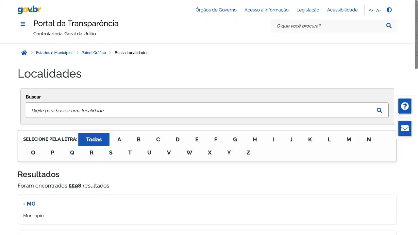Image resolution: width=418 pixels, height=235 pixels.
Task: Increase font size with A+
Action: pyautogui.click(x=371, y=10)
